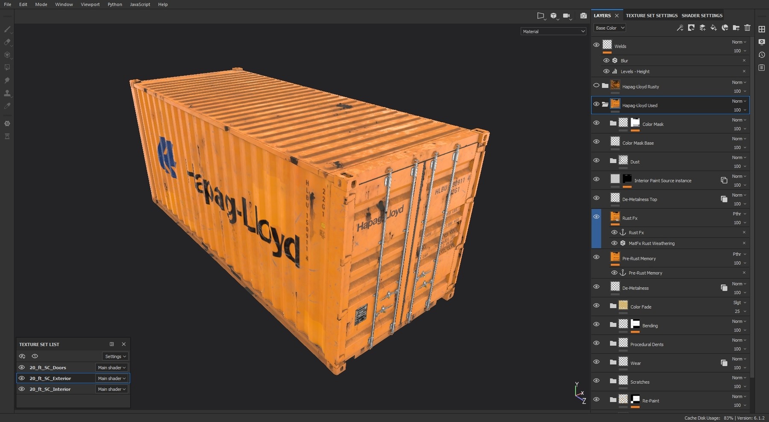Open the Base Color channel dropdown

pos(610,28)
